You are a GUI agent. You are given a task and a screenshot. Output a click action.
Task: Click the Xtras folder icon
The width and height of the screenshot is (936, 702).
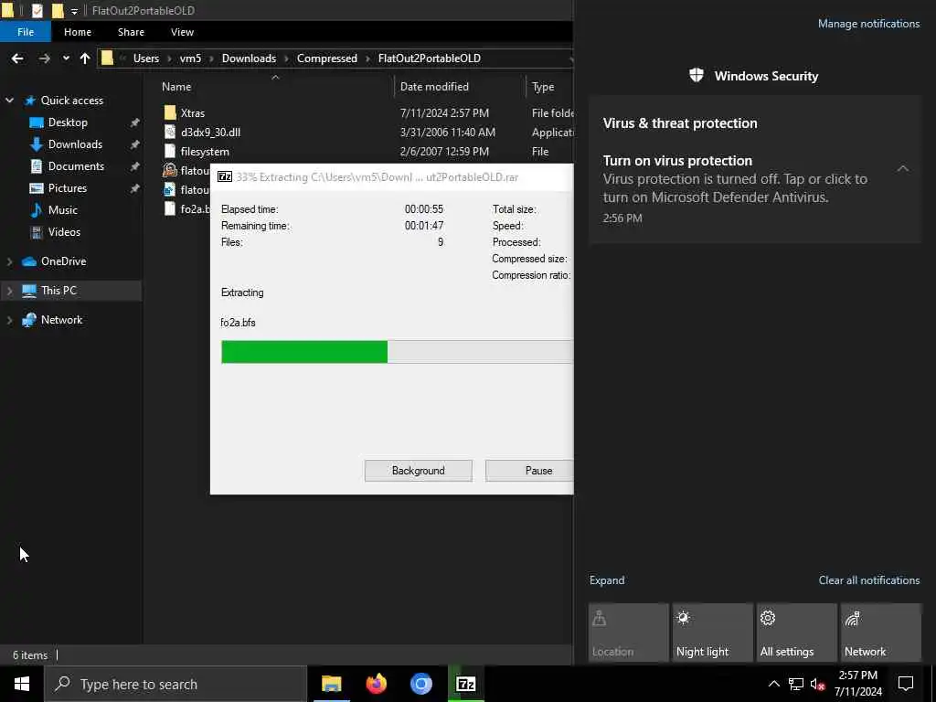click(170, 112)
